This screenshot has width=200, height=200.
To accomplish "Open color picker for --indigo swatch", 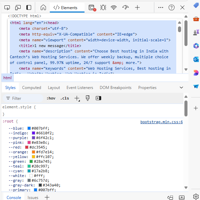I will pyautogui.click(x=34, y=133).
